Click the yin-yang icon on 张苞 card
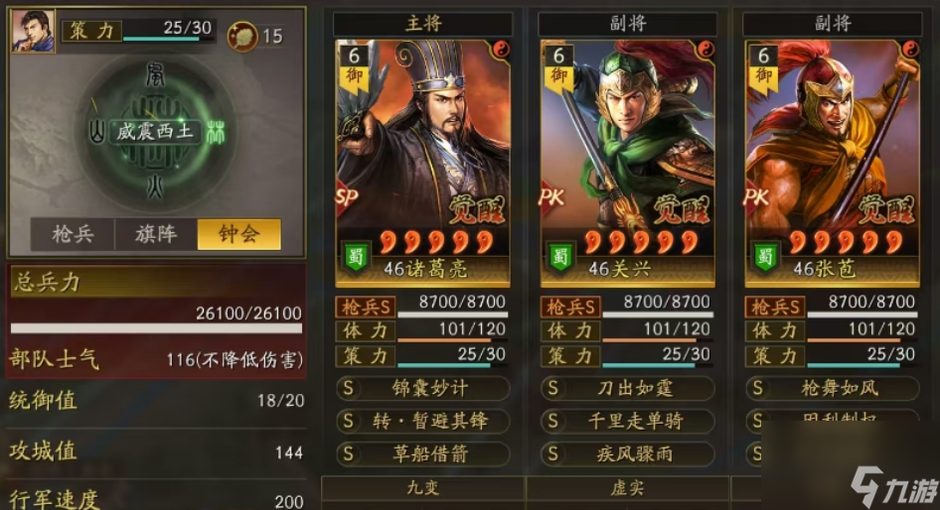Image resolution: width=940 pixels, height=510 pixels. [x=910, y=49]
